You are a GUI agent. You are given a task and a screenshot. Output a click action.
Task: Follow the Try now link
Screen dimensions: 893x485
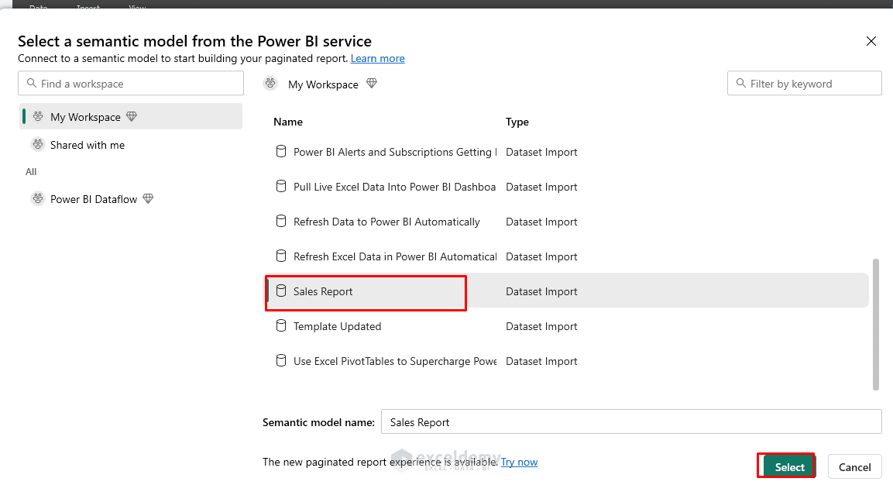pos(519,462)
